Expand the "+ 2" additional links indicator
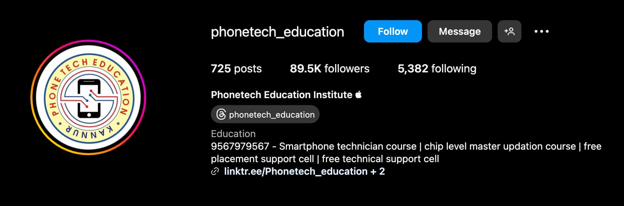Viewport: 624px width, 206px height. pos(378,171)
